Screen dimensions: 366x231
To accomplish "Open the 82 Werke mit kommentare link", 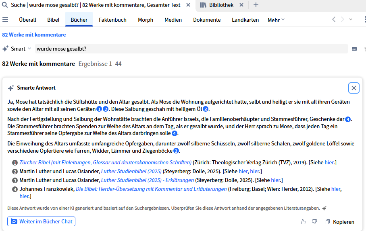I will [x=34, y=35].
